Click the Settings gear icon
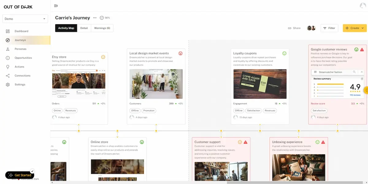This screenshot has width=368, height=184. tap(8, 84)
